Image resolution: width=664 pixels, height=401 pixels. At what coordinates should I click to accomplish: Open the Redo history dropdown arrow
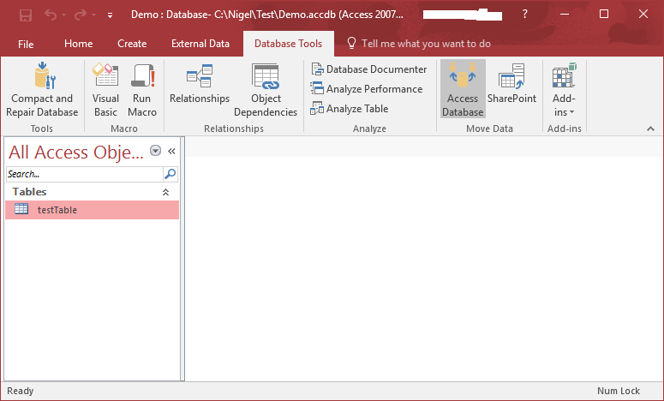tap(94, 15)
